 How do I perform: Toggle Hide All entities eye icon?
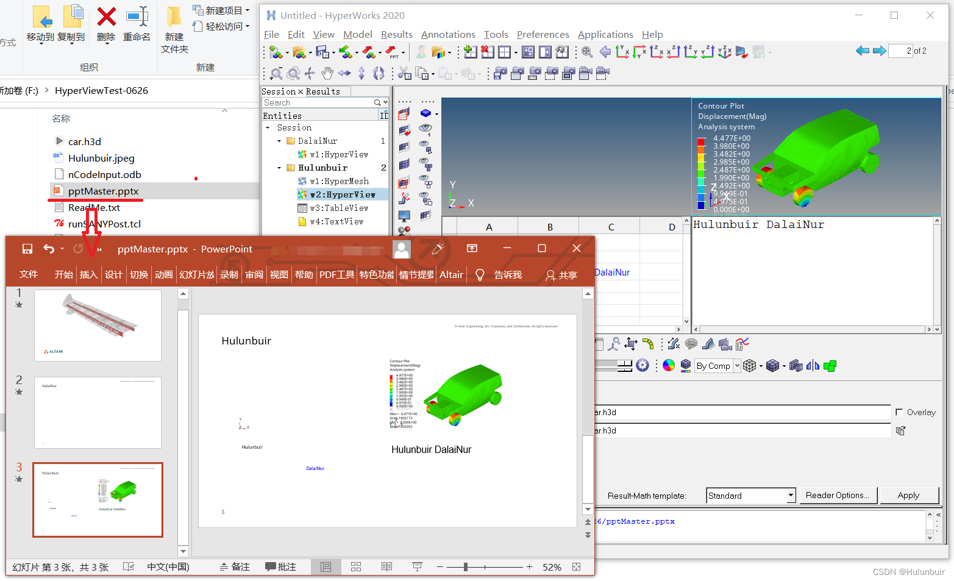pos(425,181)
